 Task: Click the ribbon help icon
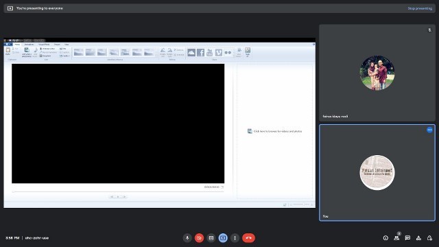click(x=313, y=44)
